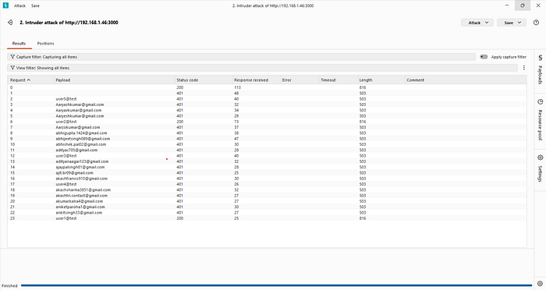This screenshot has width=546, height=290.
Task: Click status code 200 in request 6 row
Action: pyautogui.click(x=179, y=122)
